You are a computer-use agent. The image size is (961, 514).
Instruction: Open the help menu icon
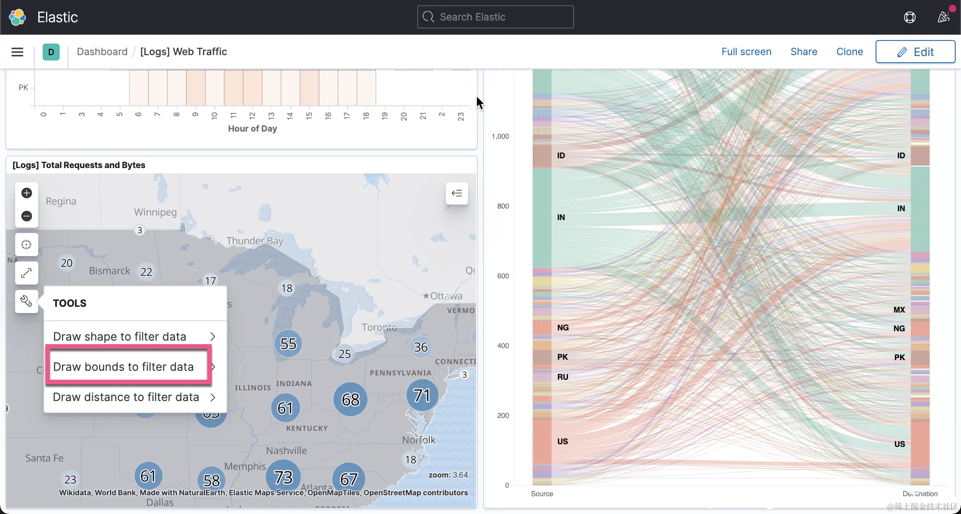pyautogui.click(x=910, y=17)
